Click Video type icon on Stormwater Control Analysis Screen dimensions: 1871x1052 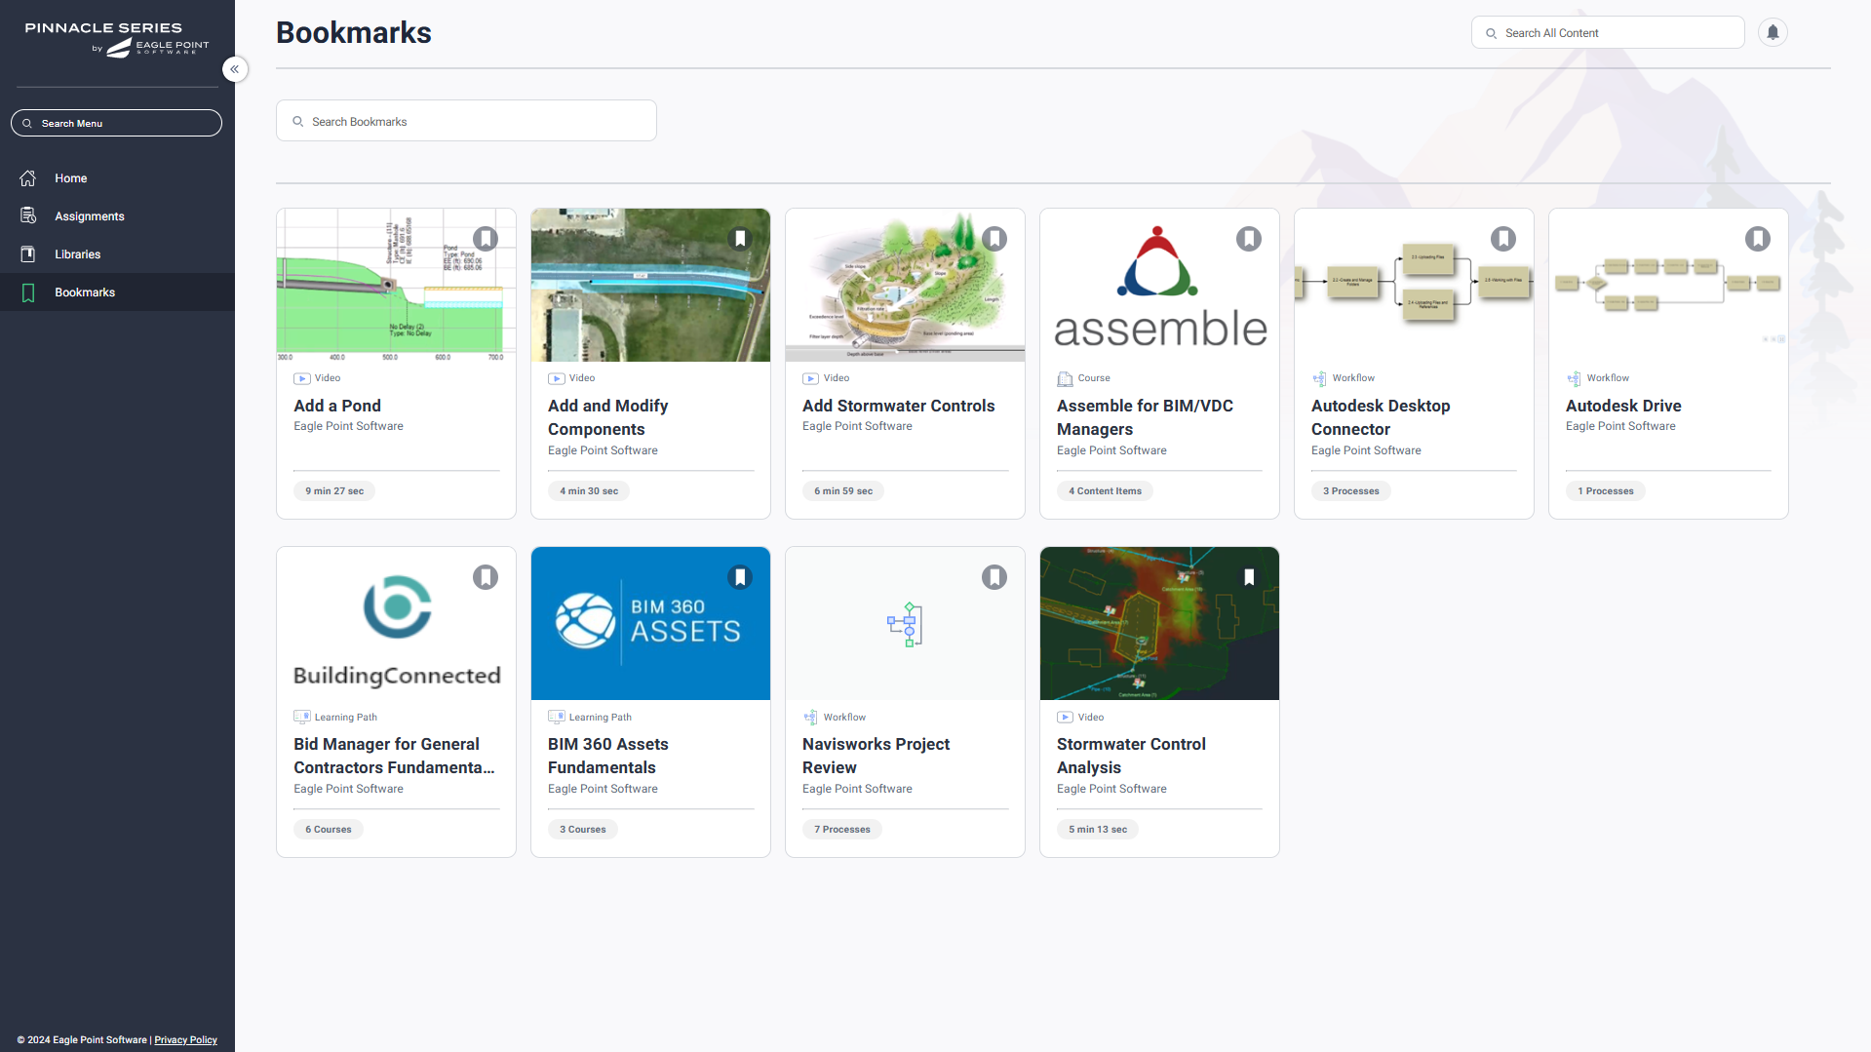click(x=1066, y=717)
